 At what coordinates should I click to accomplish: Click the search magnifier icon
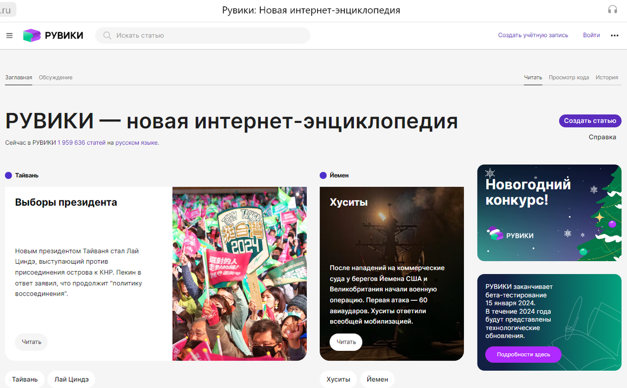[107, 36]
